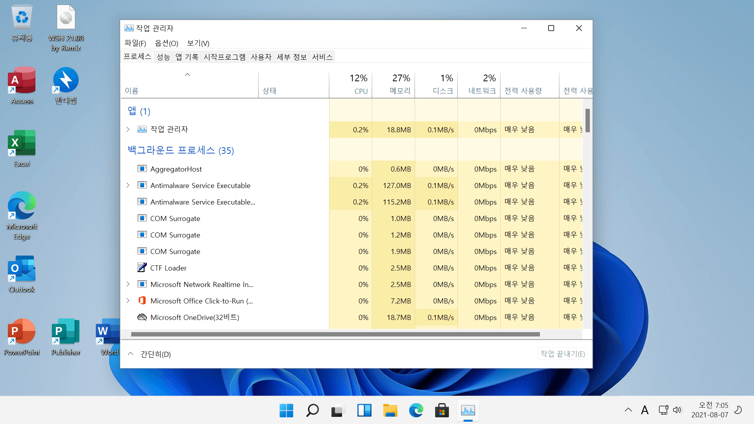Click the AggregatorHost process icon
The width and height of the screenshot is (754, 424).
pos(142,169)
